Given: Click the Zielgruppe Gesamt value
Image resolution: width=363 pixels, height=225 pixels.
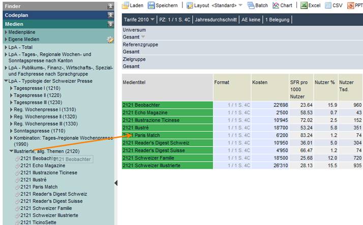Looking at the screenshot, I should (131, 66).
